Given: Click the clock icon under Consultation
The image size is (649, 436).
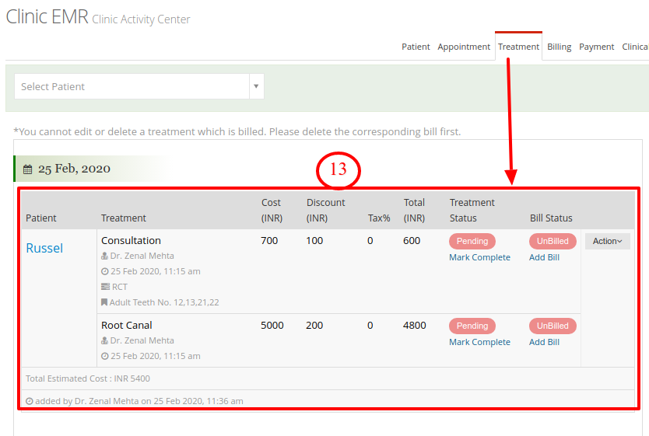Looking at the screenshot, I should tap(105, 271).
